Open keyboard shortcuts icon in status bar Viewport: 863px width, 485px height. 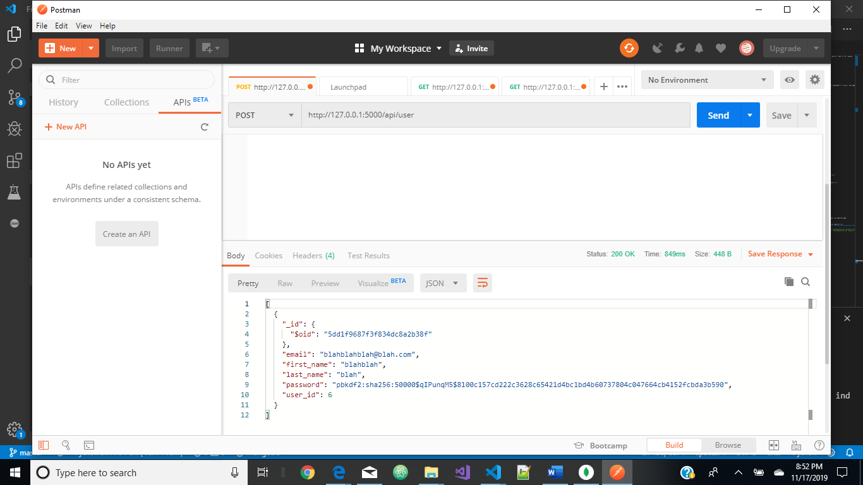(797, 445)
